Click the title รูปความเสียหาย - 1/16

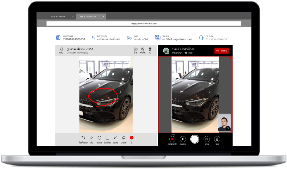pyautogui.click(x=80, y=49)
